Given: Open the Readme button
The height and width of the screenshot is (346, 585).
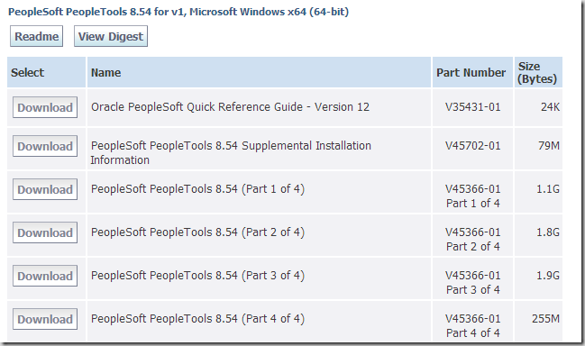Looking at the screenshot, I should point(37,36).
